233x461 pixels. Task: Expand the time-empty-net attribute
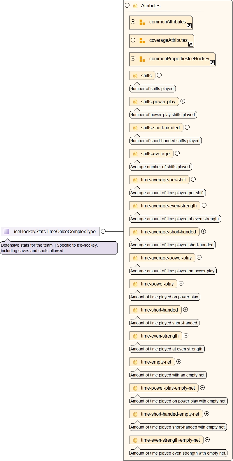pyautogui.click(x=179, y=362)
